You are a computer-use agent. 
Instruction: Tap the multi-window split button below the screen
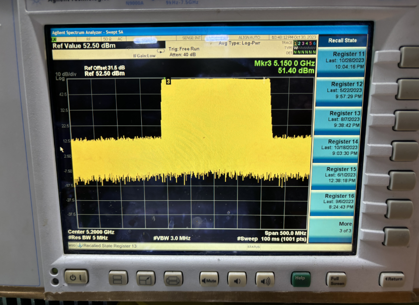[118, 278]
